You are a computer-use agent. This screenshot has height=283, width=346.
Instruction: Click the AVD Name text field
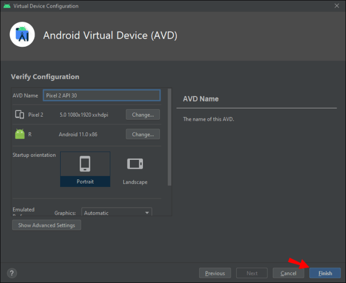(102, 96)
